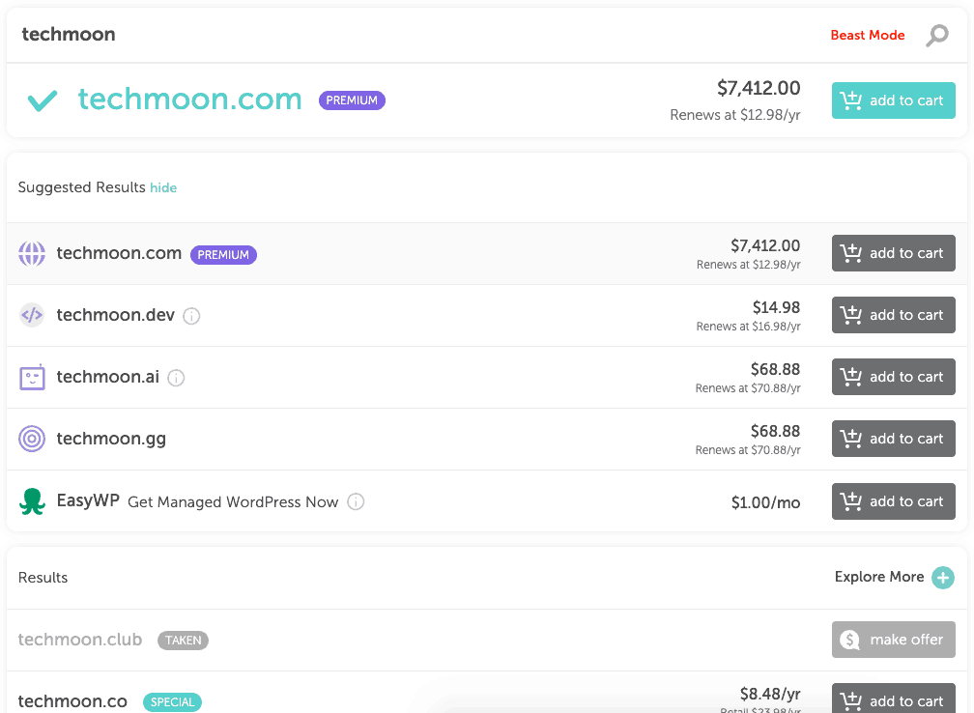974x713 pixels.
Task: Add techmoon.dev to cart
Action: [893, 315]
